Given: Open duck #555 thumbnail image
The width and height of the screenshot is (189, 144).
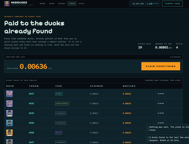Looking at the screenshot, I should 9,123.
